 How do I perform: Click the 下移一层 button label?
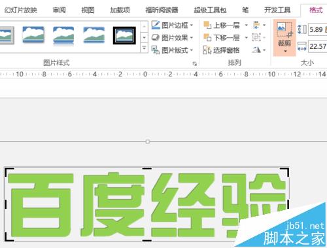point(226,38)
